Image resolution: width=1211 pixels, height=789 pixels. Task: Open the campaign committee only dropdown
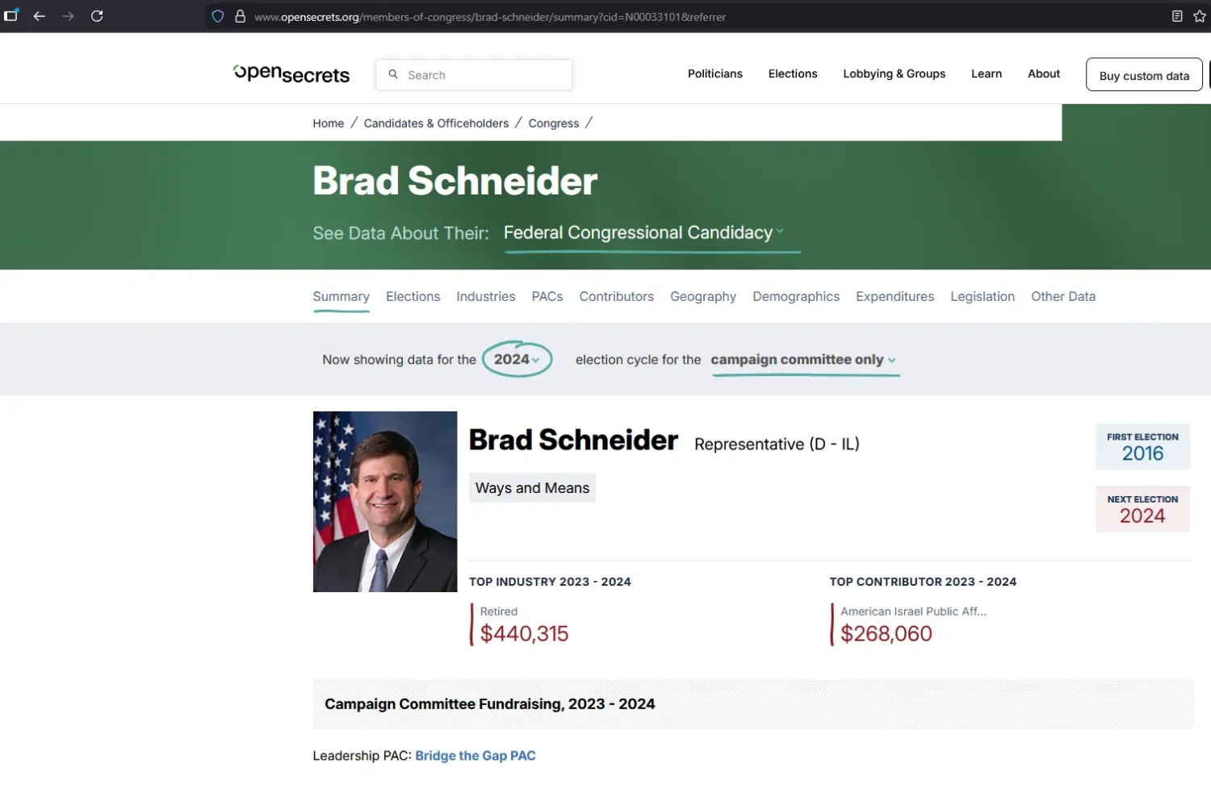click(804, 360)
